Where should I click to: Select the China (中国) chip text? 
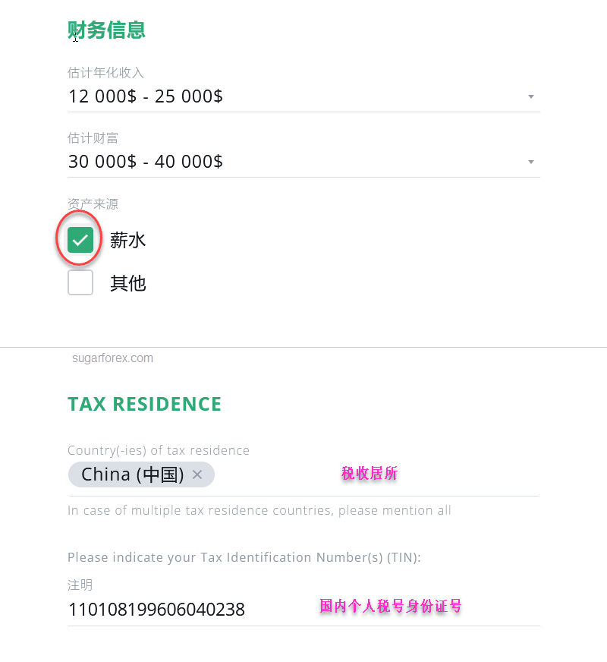(x=133, y=474)
